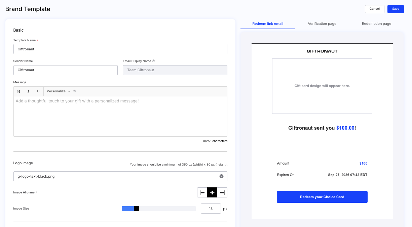412x227 pixels.
Task: Click the Email Display Name info icon
Action: point(153,61)
